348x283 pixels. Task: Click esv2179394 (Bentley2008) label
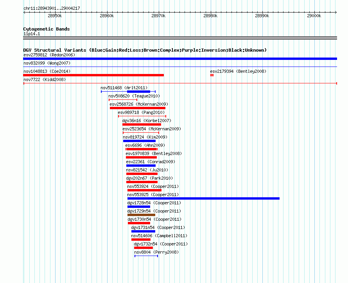tap(238, 71)
